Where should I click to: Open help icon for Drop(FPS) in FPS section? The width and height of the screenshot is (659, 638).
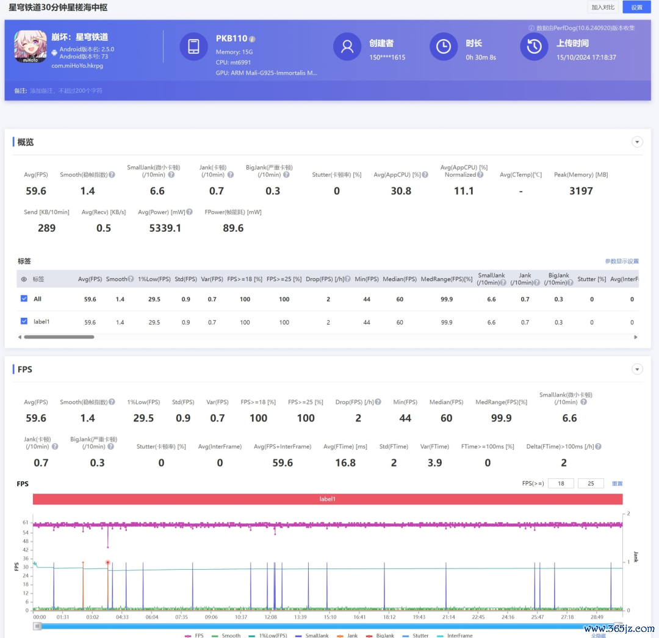coord(378,402)
